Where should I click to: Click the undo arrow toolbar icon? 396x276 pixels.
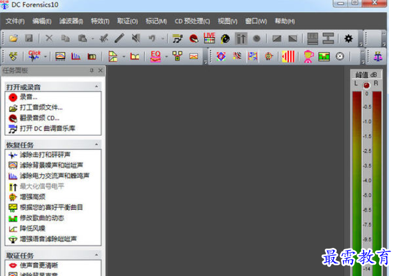(x=152, y=38)
